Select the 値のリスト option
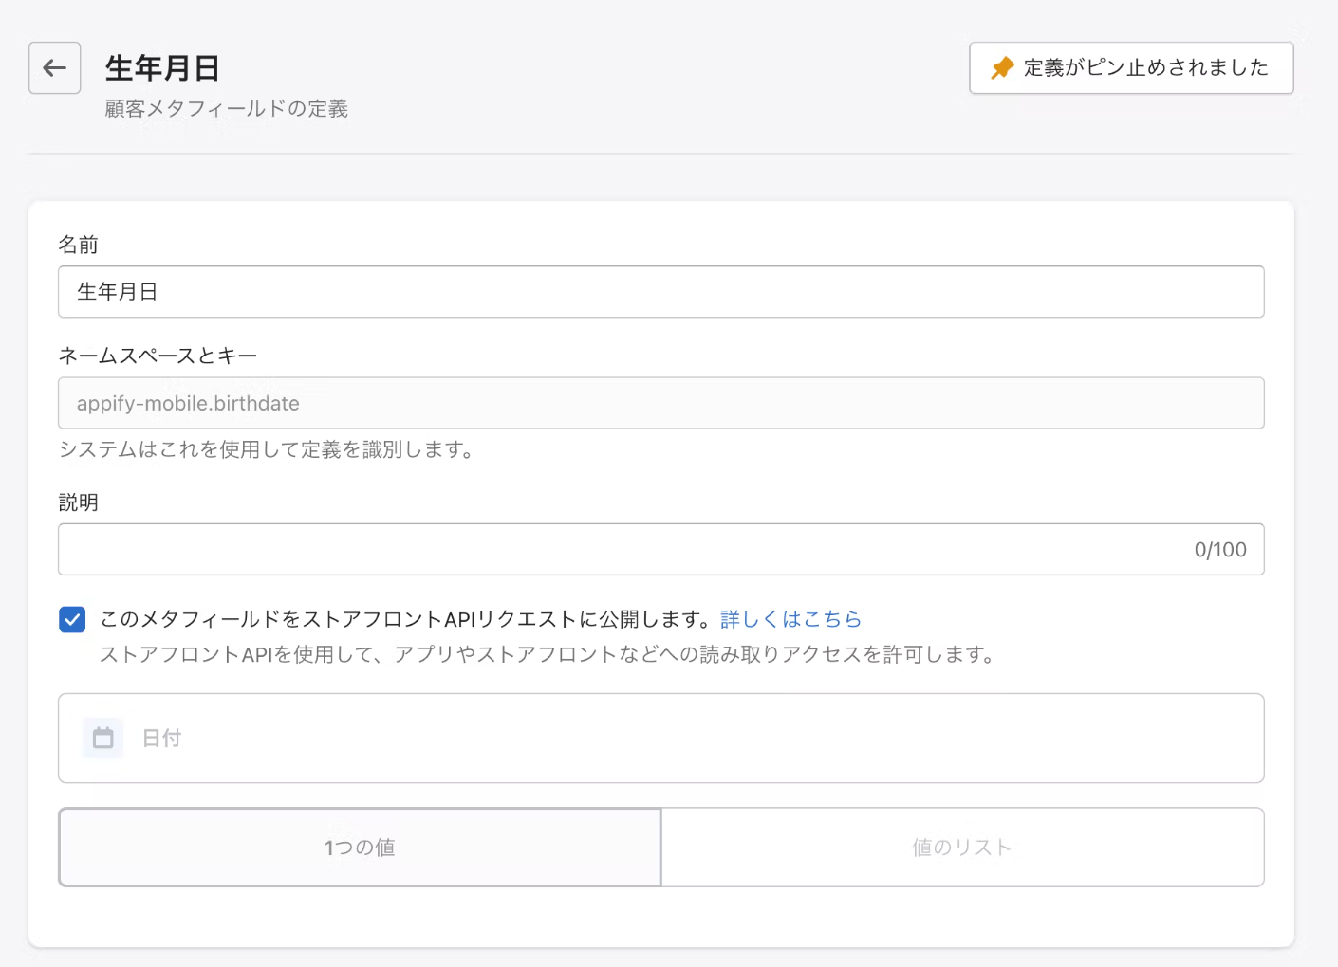 (962, 848)
